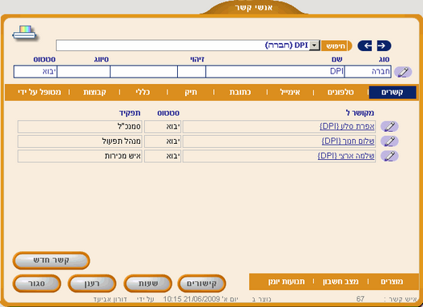Click the יבוא status in שלום חנוך row
The width and height of the screenshot is (423, 307).
(163, 142)
